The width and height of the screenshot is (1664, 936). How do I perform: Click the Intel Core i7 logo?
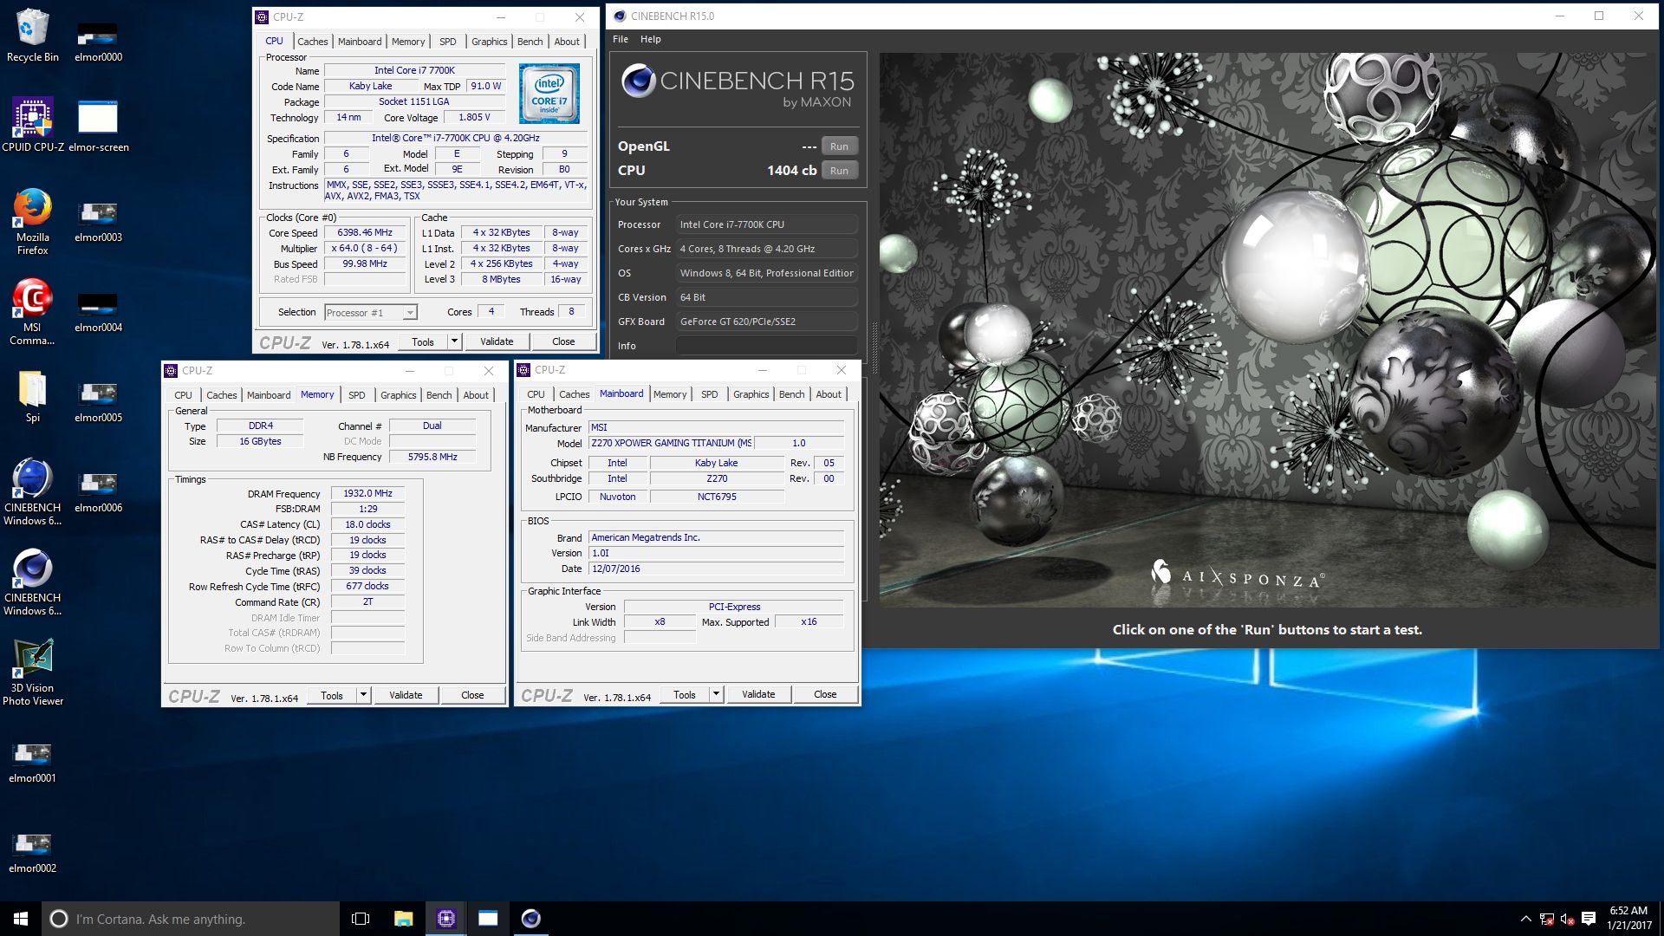coord(549,94)
